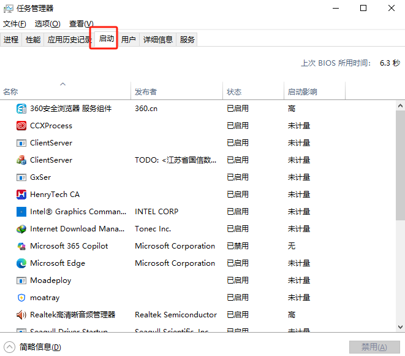This screenshot has width=405, height=356.
Task: Click the icon of the ClientServer row with TODO publisher
Action: (x=21, y=160)
